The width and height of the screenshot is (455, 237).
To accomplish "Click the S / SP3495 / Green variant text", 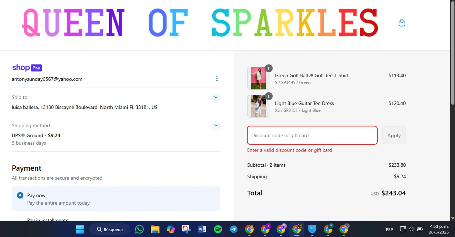I will 293,82.
